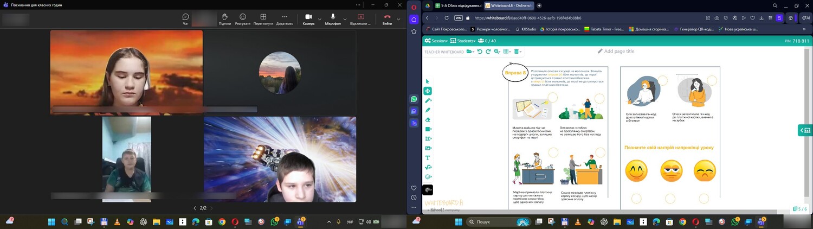This screenshot has width=813, height=229.
Task: Click the undo arrow in whiteboard toolbar
Action: point(480,52)
